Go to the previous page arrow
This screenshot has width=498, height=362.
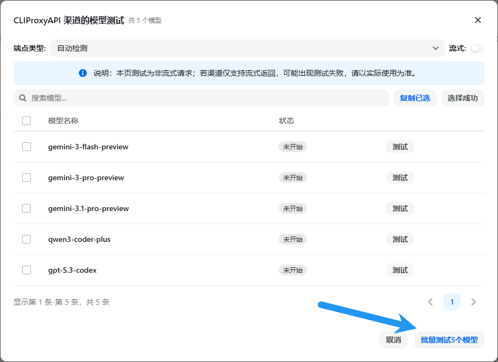point(430,302)
